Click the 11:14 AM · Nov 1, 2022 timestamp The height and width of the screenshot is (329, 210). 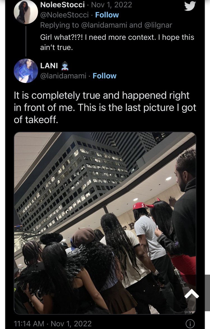[x=53, y=324]
